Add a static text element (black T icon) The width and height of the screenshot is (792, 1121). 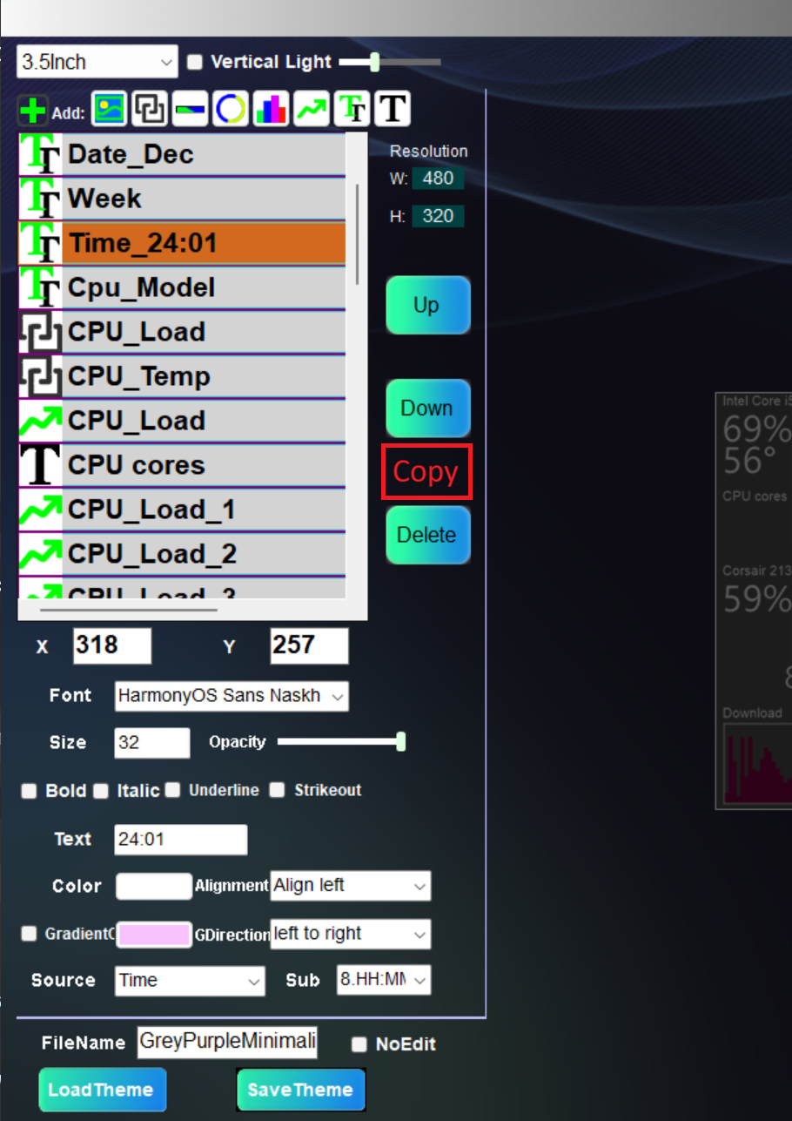click(393, 110)
